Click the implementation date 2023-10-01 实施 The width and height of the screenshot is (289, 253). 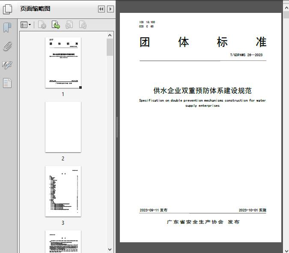[253, 210]
